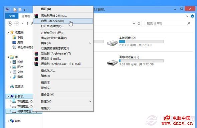Open 下载 folder in favorites

click(x=20, y=37)
